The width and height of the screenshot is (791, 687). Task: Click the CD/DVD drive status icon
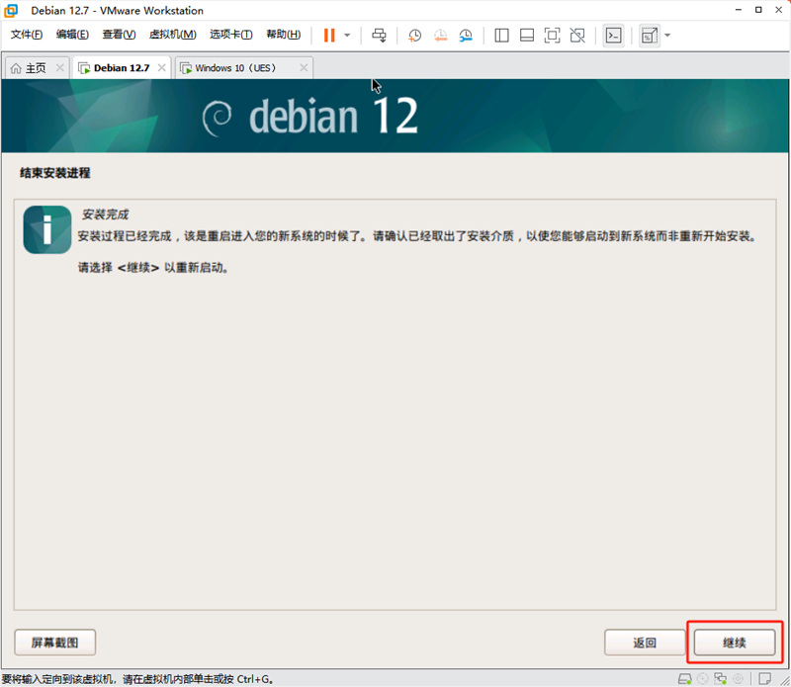(703, 679)
